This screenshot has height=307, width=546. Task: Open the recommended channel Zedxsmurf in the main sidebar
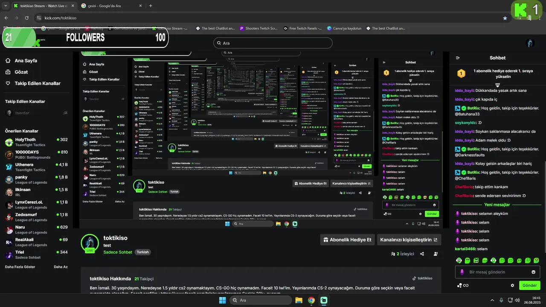pyautogui.click(x=36, y=217)
